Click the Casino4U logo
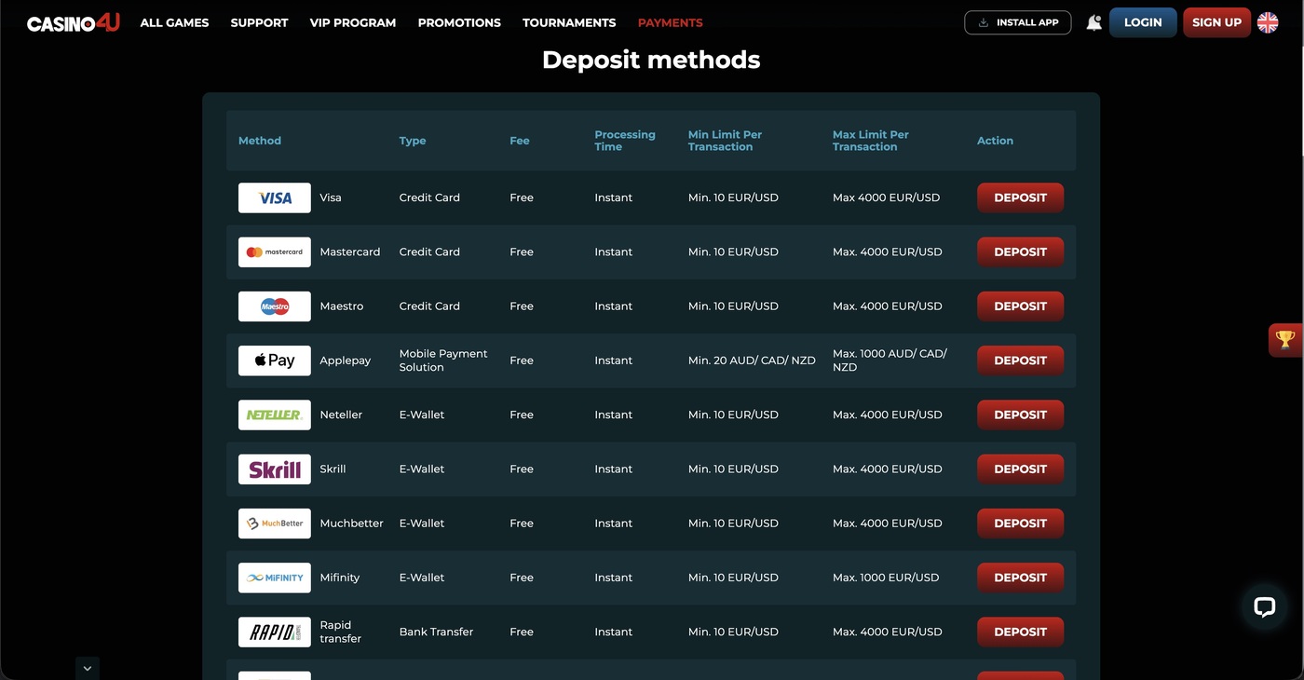 coord(73,22)
